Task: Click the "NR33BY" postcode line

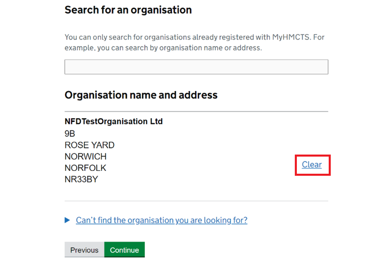Action: pos(81,179)
